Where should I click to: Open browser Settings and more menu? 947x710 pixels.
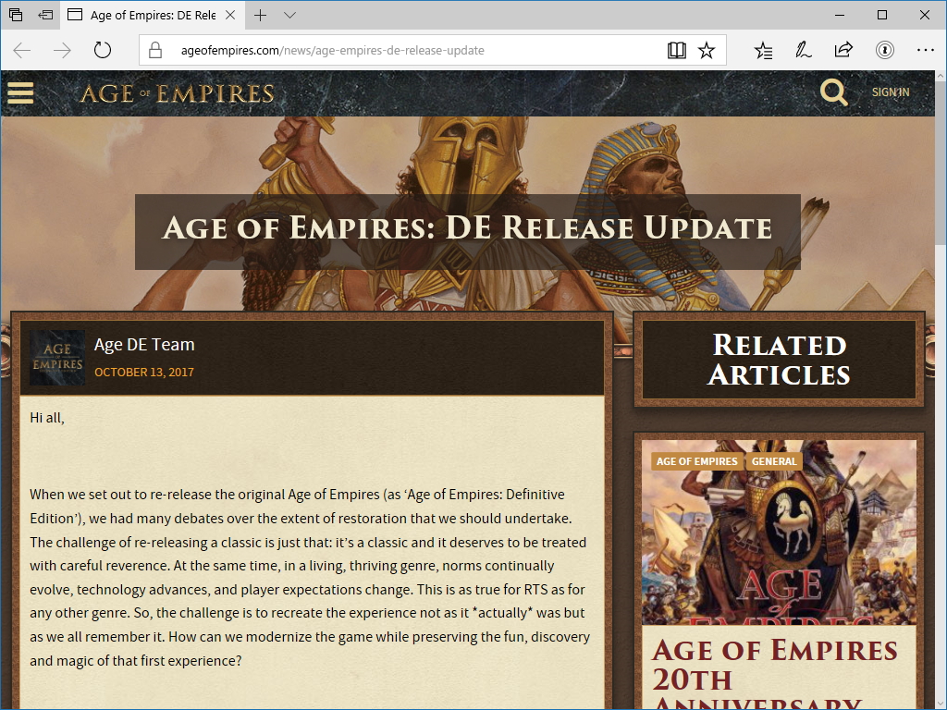(x=925, y=50)
